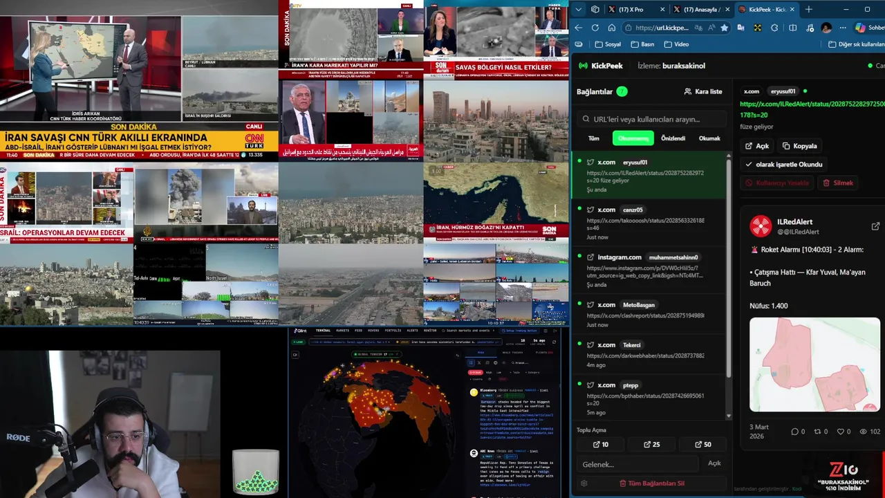
Task: Toggle the High filter chip in Glint
Action: [x=489, y=372]
